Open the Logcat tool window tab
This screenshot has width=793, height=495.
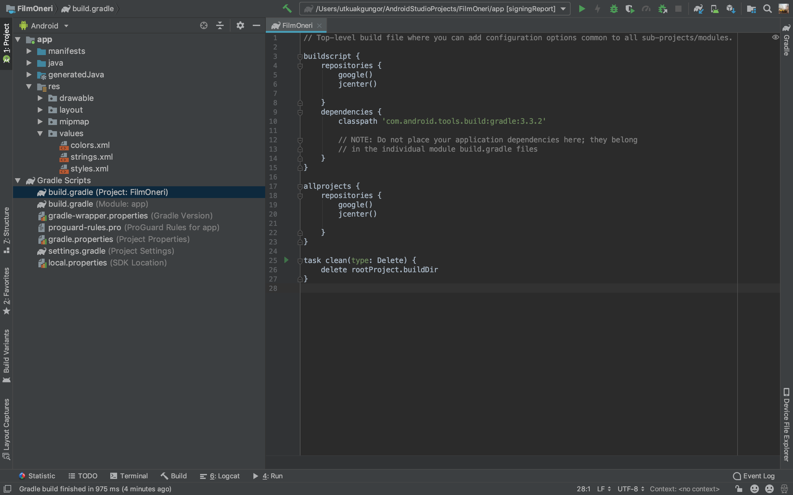pyautogui.click(x=220, y=476)
